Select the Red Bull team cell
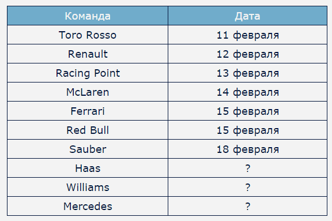 point(88,130)
